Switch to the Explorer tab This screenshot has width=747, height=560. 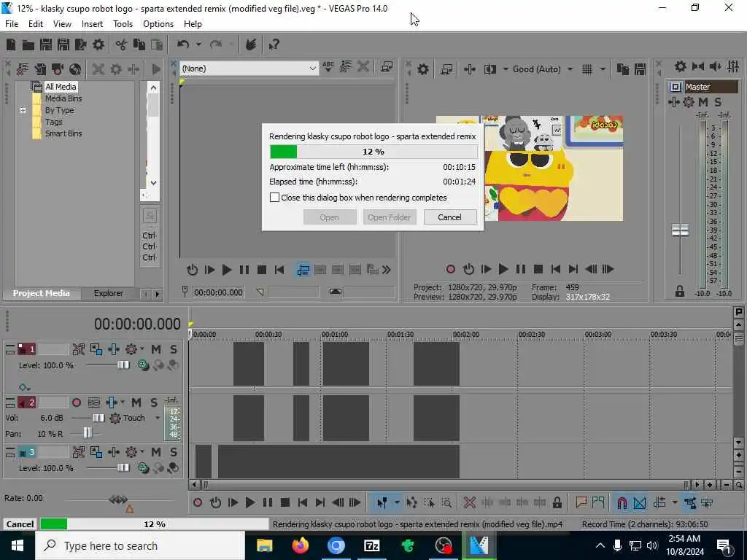pos(108,293)
